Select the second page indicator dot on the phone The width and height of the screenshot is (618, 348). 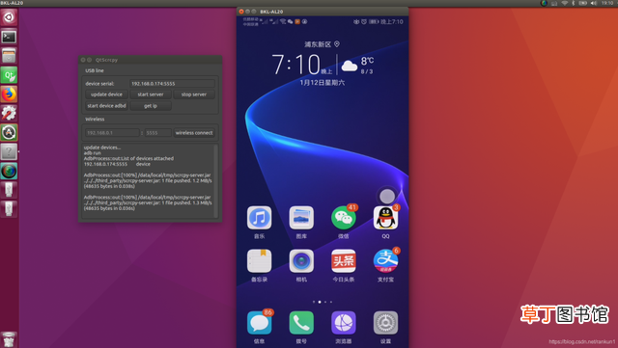tap(320, 302)
